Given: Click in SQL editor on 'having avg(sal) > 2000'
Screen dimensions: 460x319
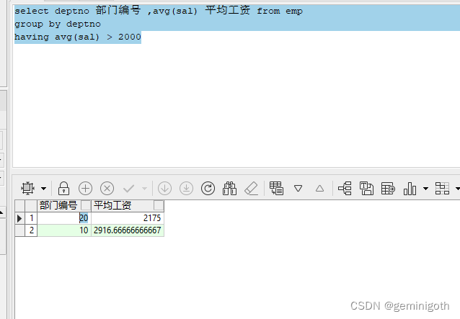Looking at the screenshot, I should [78, 37].
